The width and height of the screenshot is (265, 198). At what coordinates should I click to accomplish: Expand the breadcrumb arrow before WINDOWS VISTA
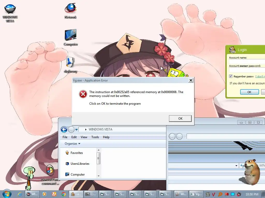click(x=86, y=129)
